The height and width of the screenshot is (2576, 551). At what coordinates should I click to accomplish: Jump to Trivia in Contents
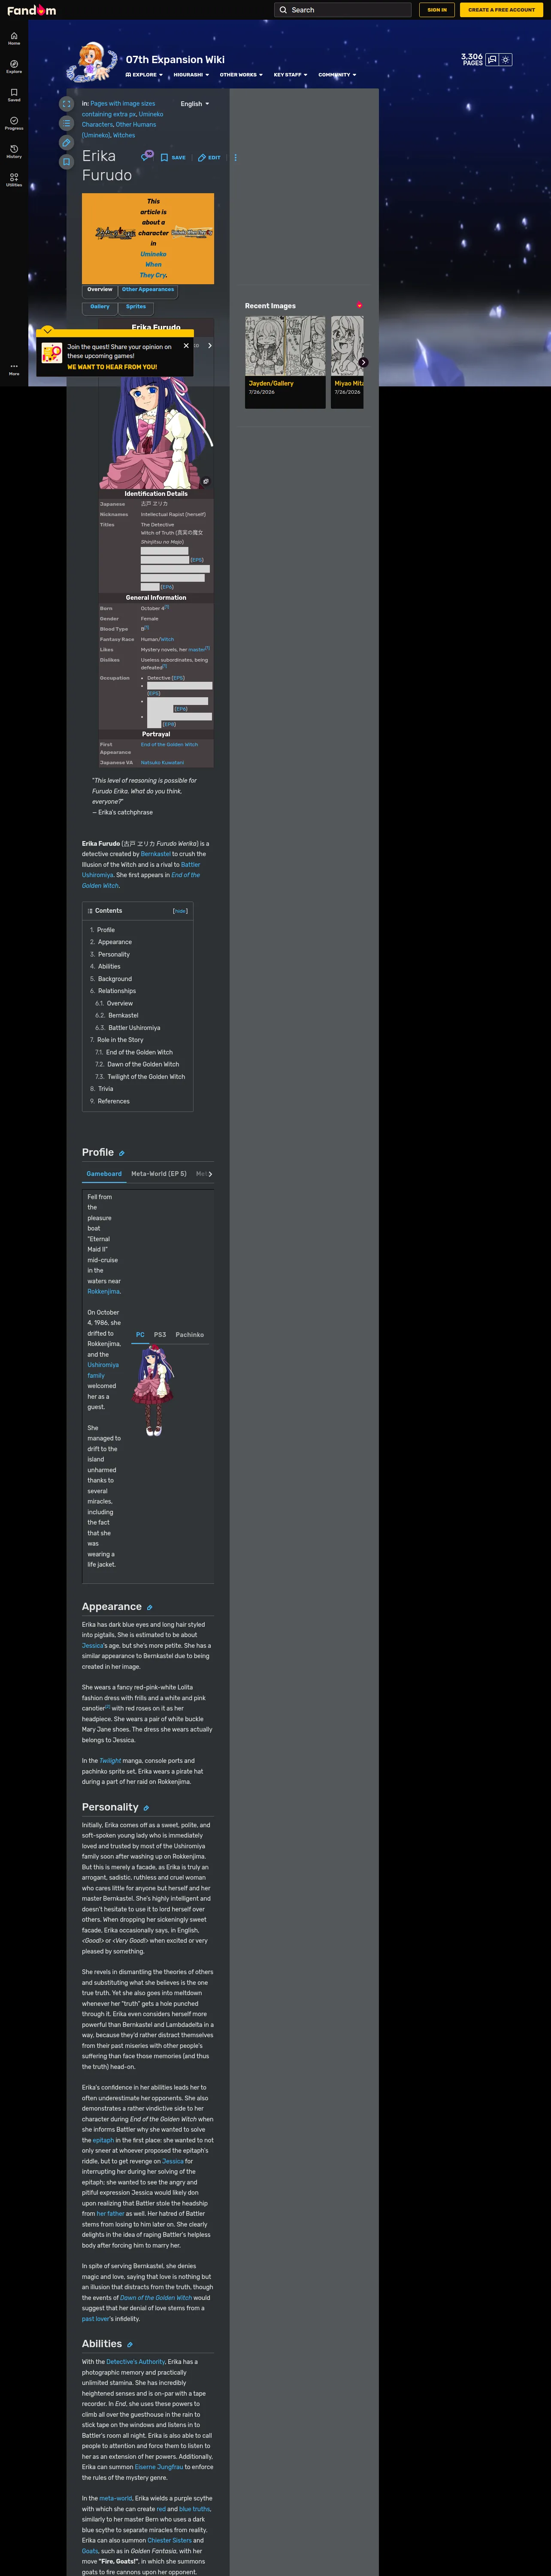point(105,1089)
